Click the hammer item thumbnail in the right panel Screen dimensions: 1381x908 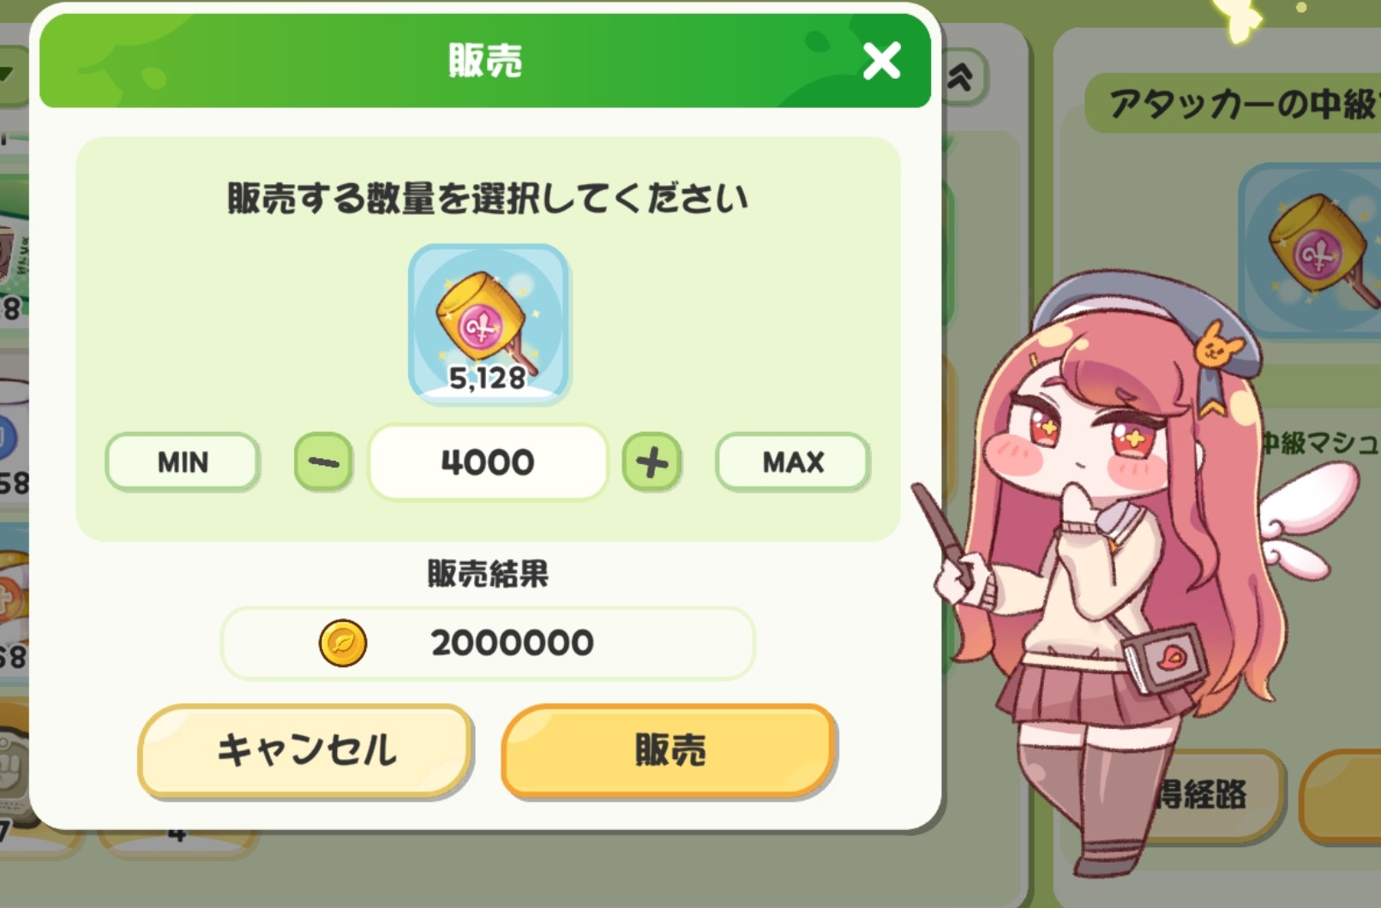point(1312,250)
